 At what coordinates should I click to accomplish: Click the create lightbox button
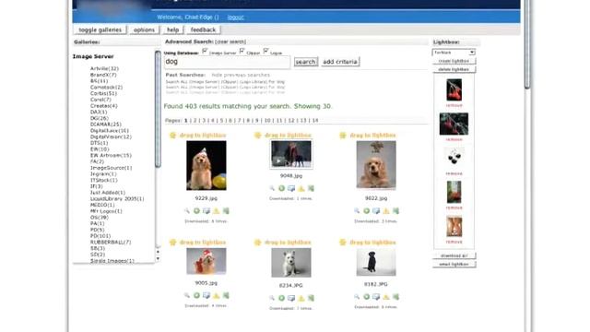click(x=454, y=61)
